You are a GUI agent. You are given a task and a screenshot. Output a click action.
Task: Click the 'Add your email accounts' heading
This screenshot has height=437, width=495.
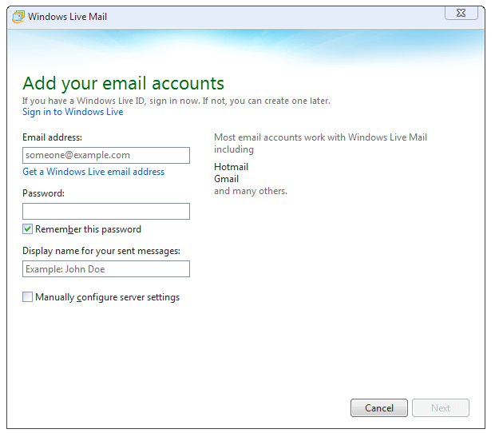(x=123, y=83)
